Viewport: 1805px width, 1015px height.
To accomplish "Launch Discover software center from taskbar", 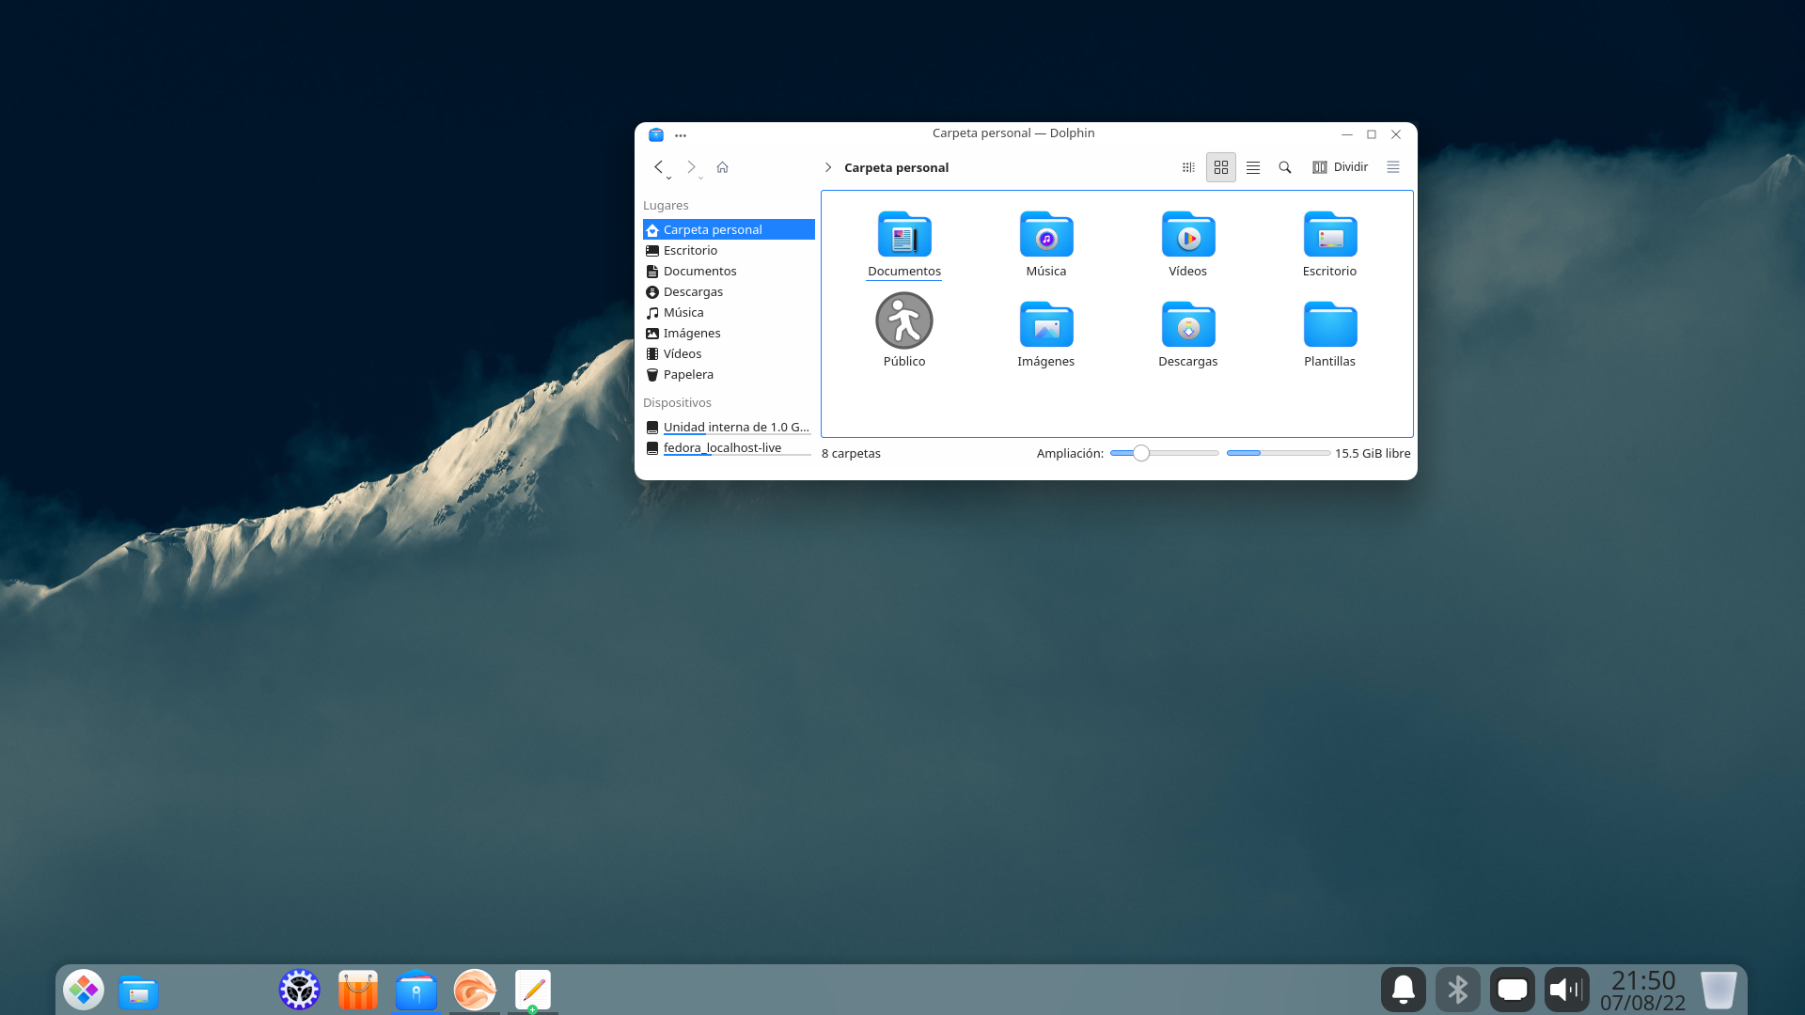I will [x=358, y=990].
